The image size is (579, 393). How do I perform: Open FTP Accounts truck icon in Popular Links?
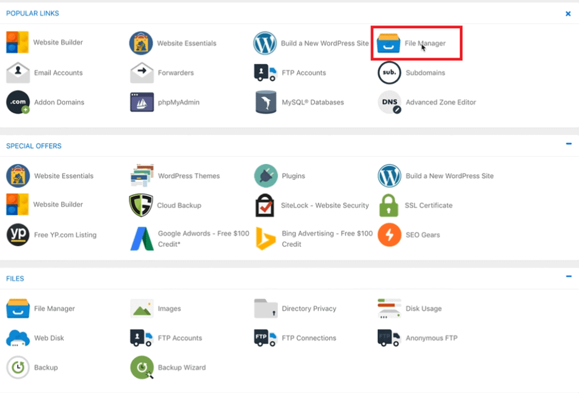(x=266, y=73)
